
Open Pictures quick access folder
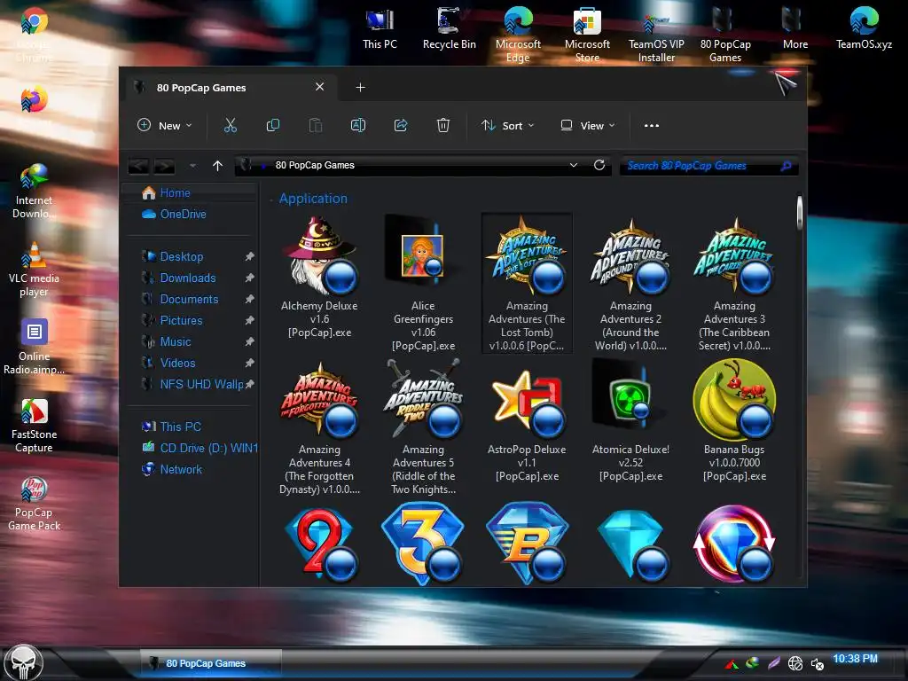(190, 321)
